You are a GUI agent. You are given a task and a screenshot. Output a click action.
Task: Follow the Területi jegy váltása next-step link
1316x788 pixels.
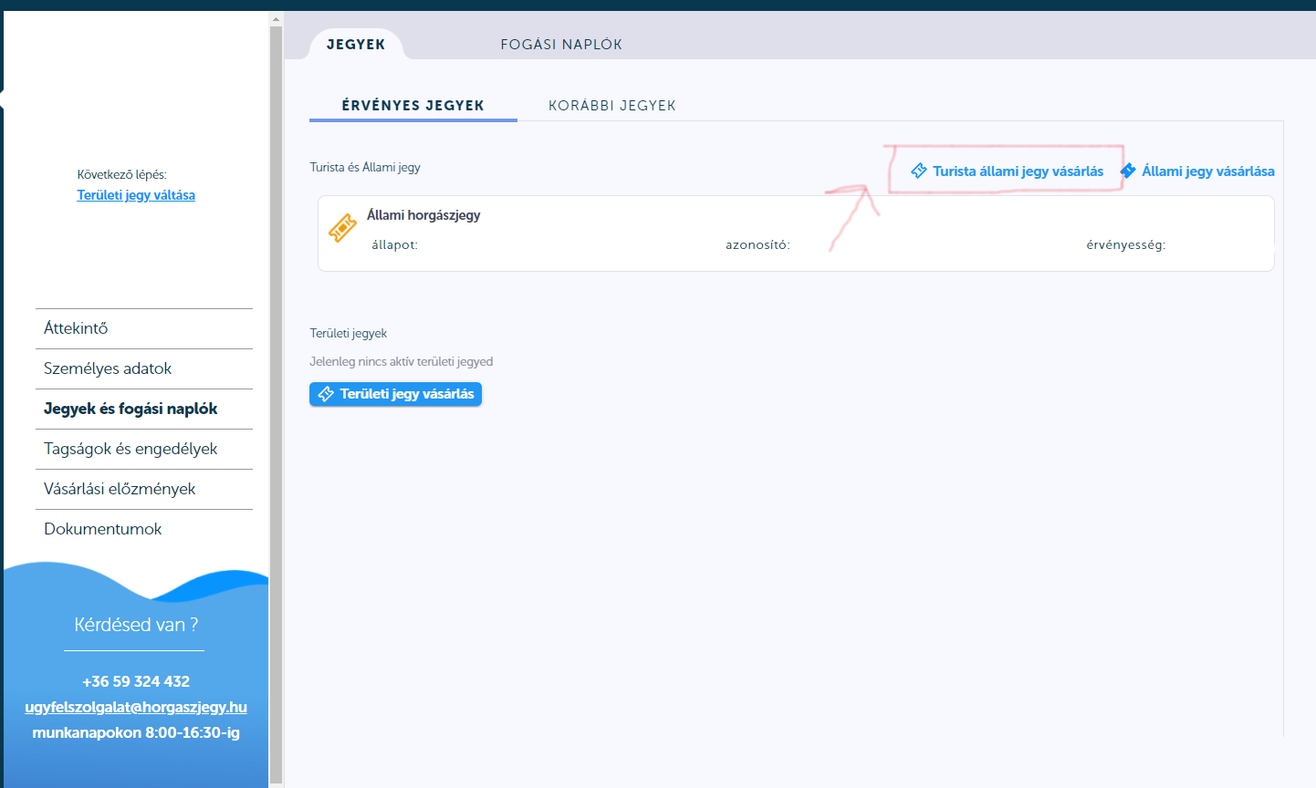pos(136,195)
